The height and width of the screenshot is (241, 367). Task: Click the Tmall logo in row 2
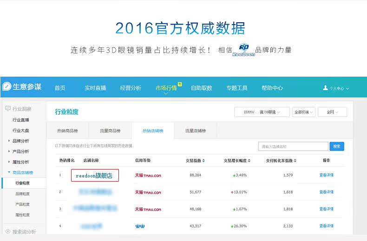148,192
